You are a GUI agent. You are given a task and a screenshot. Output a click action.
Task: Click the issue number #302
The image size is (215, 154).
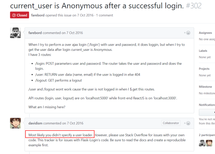[194, 6]
